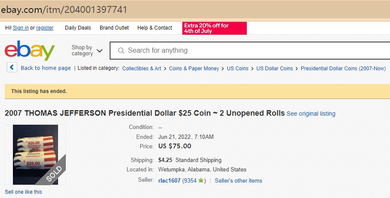The height and width of the screenshot is (198, 390).
Task: Open Daily Deals menu item
Action: click(78, 28)
